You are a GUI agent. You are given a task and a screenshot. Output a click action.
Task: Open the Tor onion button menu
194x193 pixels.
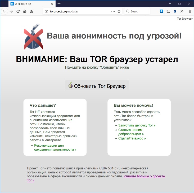point(31,11)
